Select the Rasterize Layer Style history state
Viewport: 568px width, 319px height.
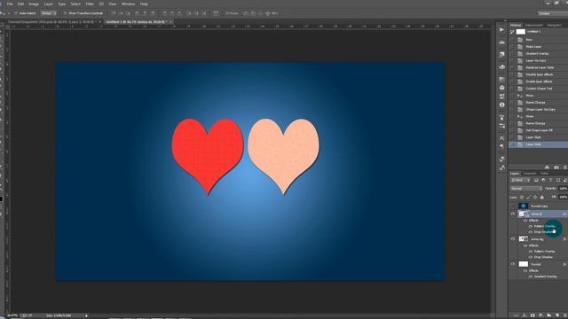[x=539, y=67]
